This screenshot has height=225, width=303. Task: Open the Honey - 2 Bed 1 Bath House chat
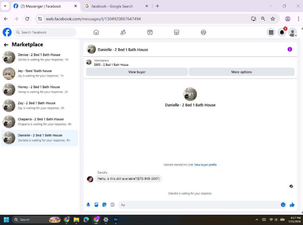pyautogui.click(x=39, y=90)
